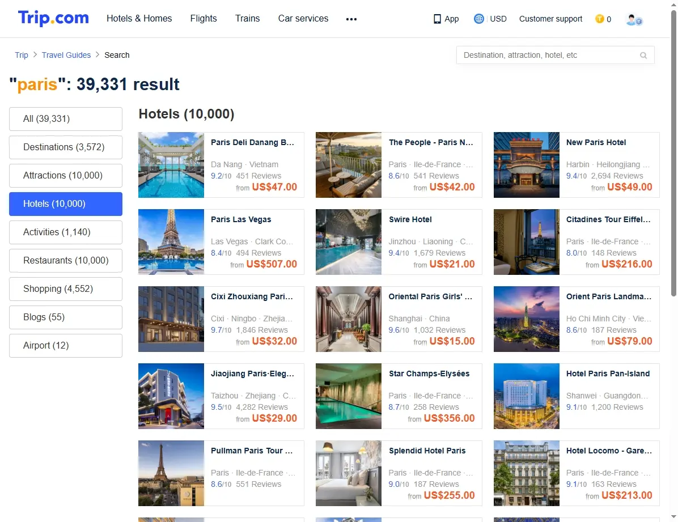This screenshot has width=678, height=522.
Task: Open Swire Hotel photo
Action: (349, 242)
